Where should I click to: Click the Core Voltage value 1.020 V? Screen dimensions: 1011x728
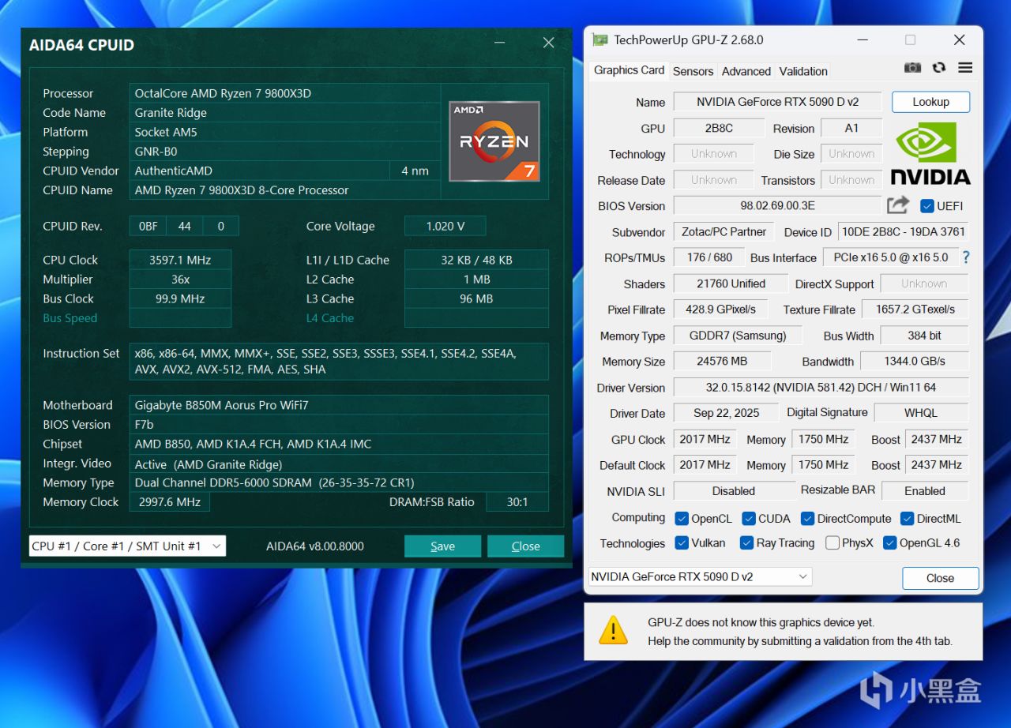(445, 226)
